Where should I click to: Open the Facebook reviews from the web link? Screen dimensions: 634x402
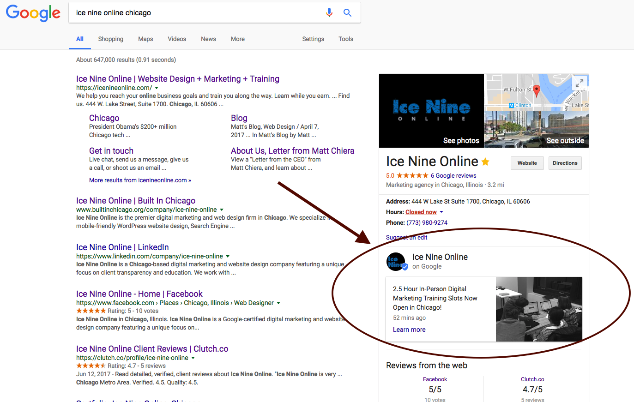click(x=435, y=379)
